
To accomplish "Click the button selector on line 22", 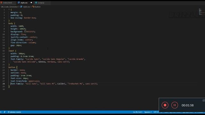I will pyautogui.click(x=12, y=67).
